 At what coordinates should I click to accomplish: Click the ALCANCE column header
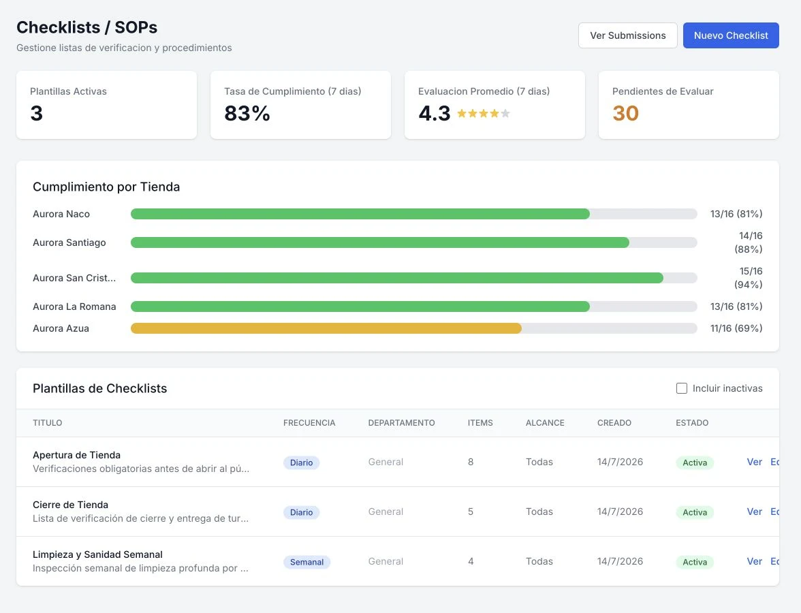(545, 423)
